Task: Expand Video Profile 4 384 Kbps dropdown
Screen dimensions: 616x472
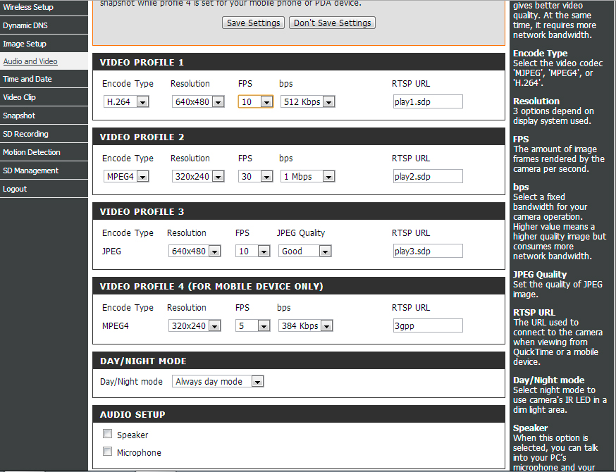Action: click(306, 325)
